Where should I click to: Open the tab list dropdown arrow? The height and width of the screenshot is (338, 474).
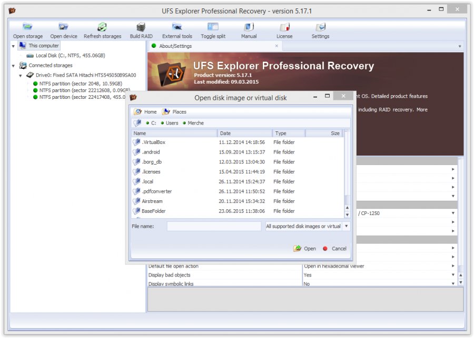click(x=459, y=46)
